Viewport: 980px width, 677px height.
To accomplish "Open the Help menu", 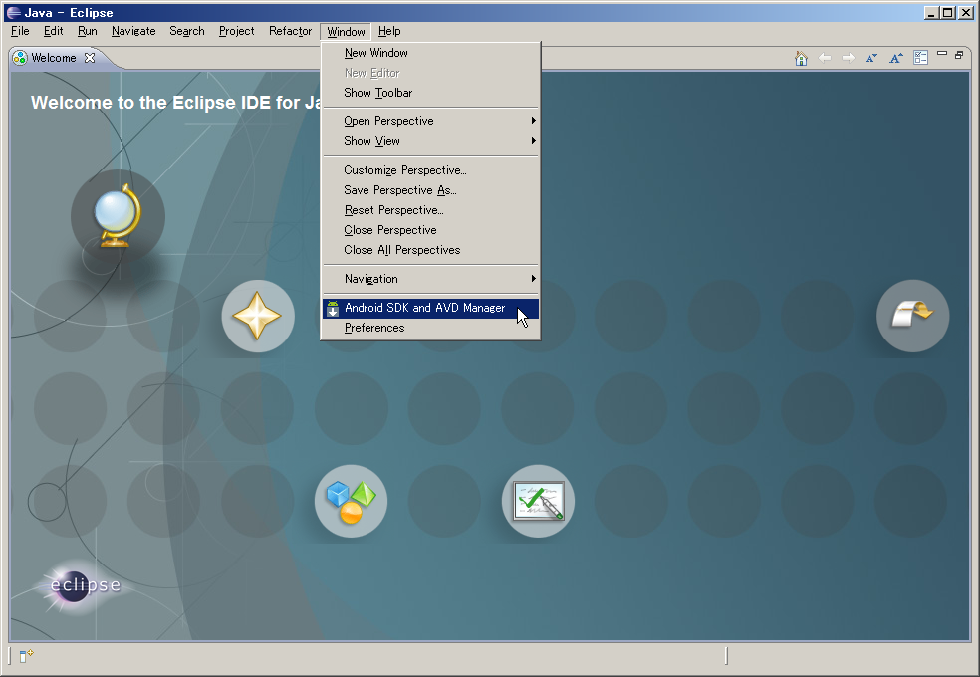I will tap(389, 31).
